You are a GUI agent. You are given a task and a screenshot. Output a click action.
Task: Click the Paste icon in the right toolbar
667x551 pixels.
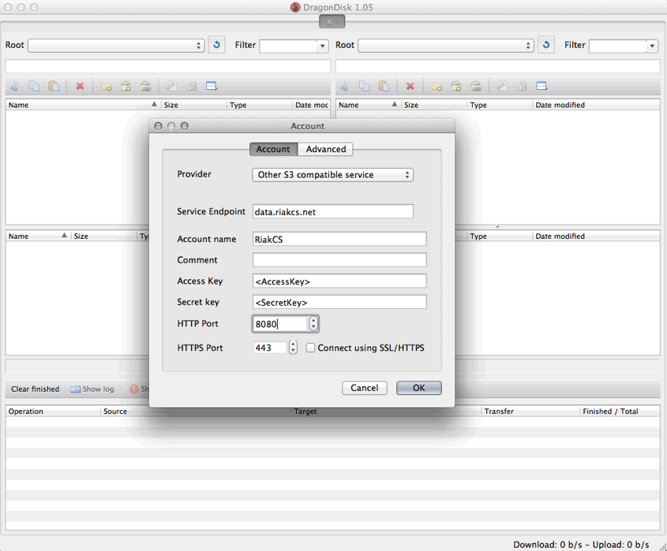tap(384, 86)
